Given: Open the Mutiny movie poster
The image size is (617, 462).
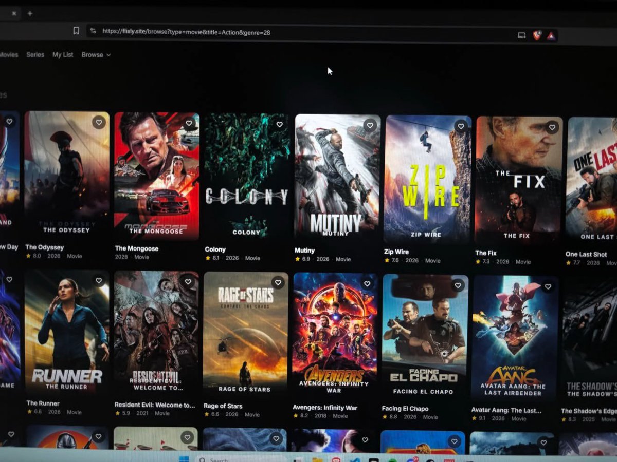Looking at the screenshot, I should (337, 178).
